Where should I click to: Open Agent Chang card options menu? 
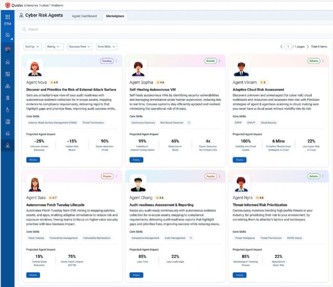tap(220, 176)
